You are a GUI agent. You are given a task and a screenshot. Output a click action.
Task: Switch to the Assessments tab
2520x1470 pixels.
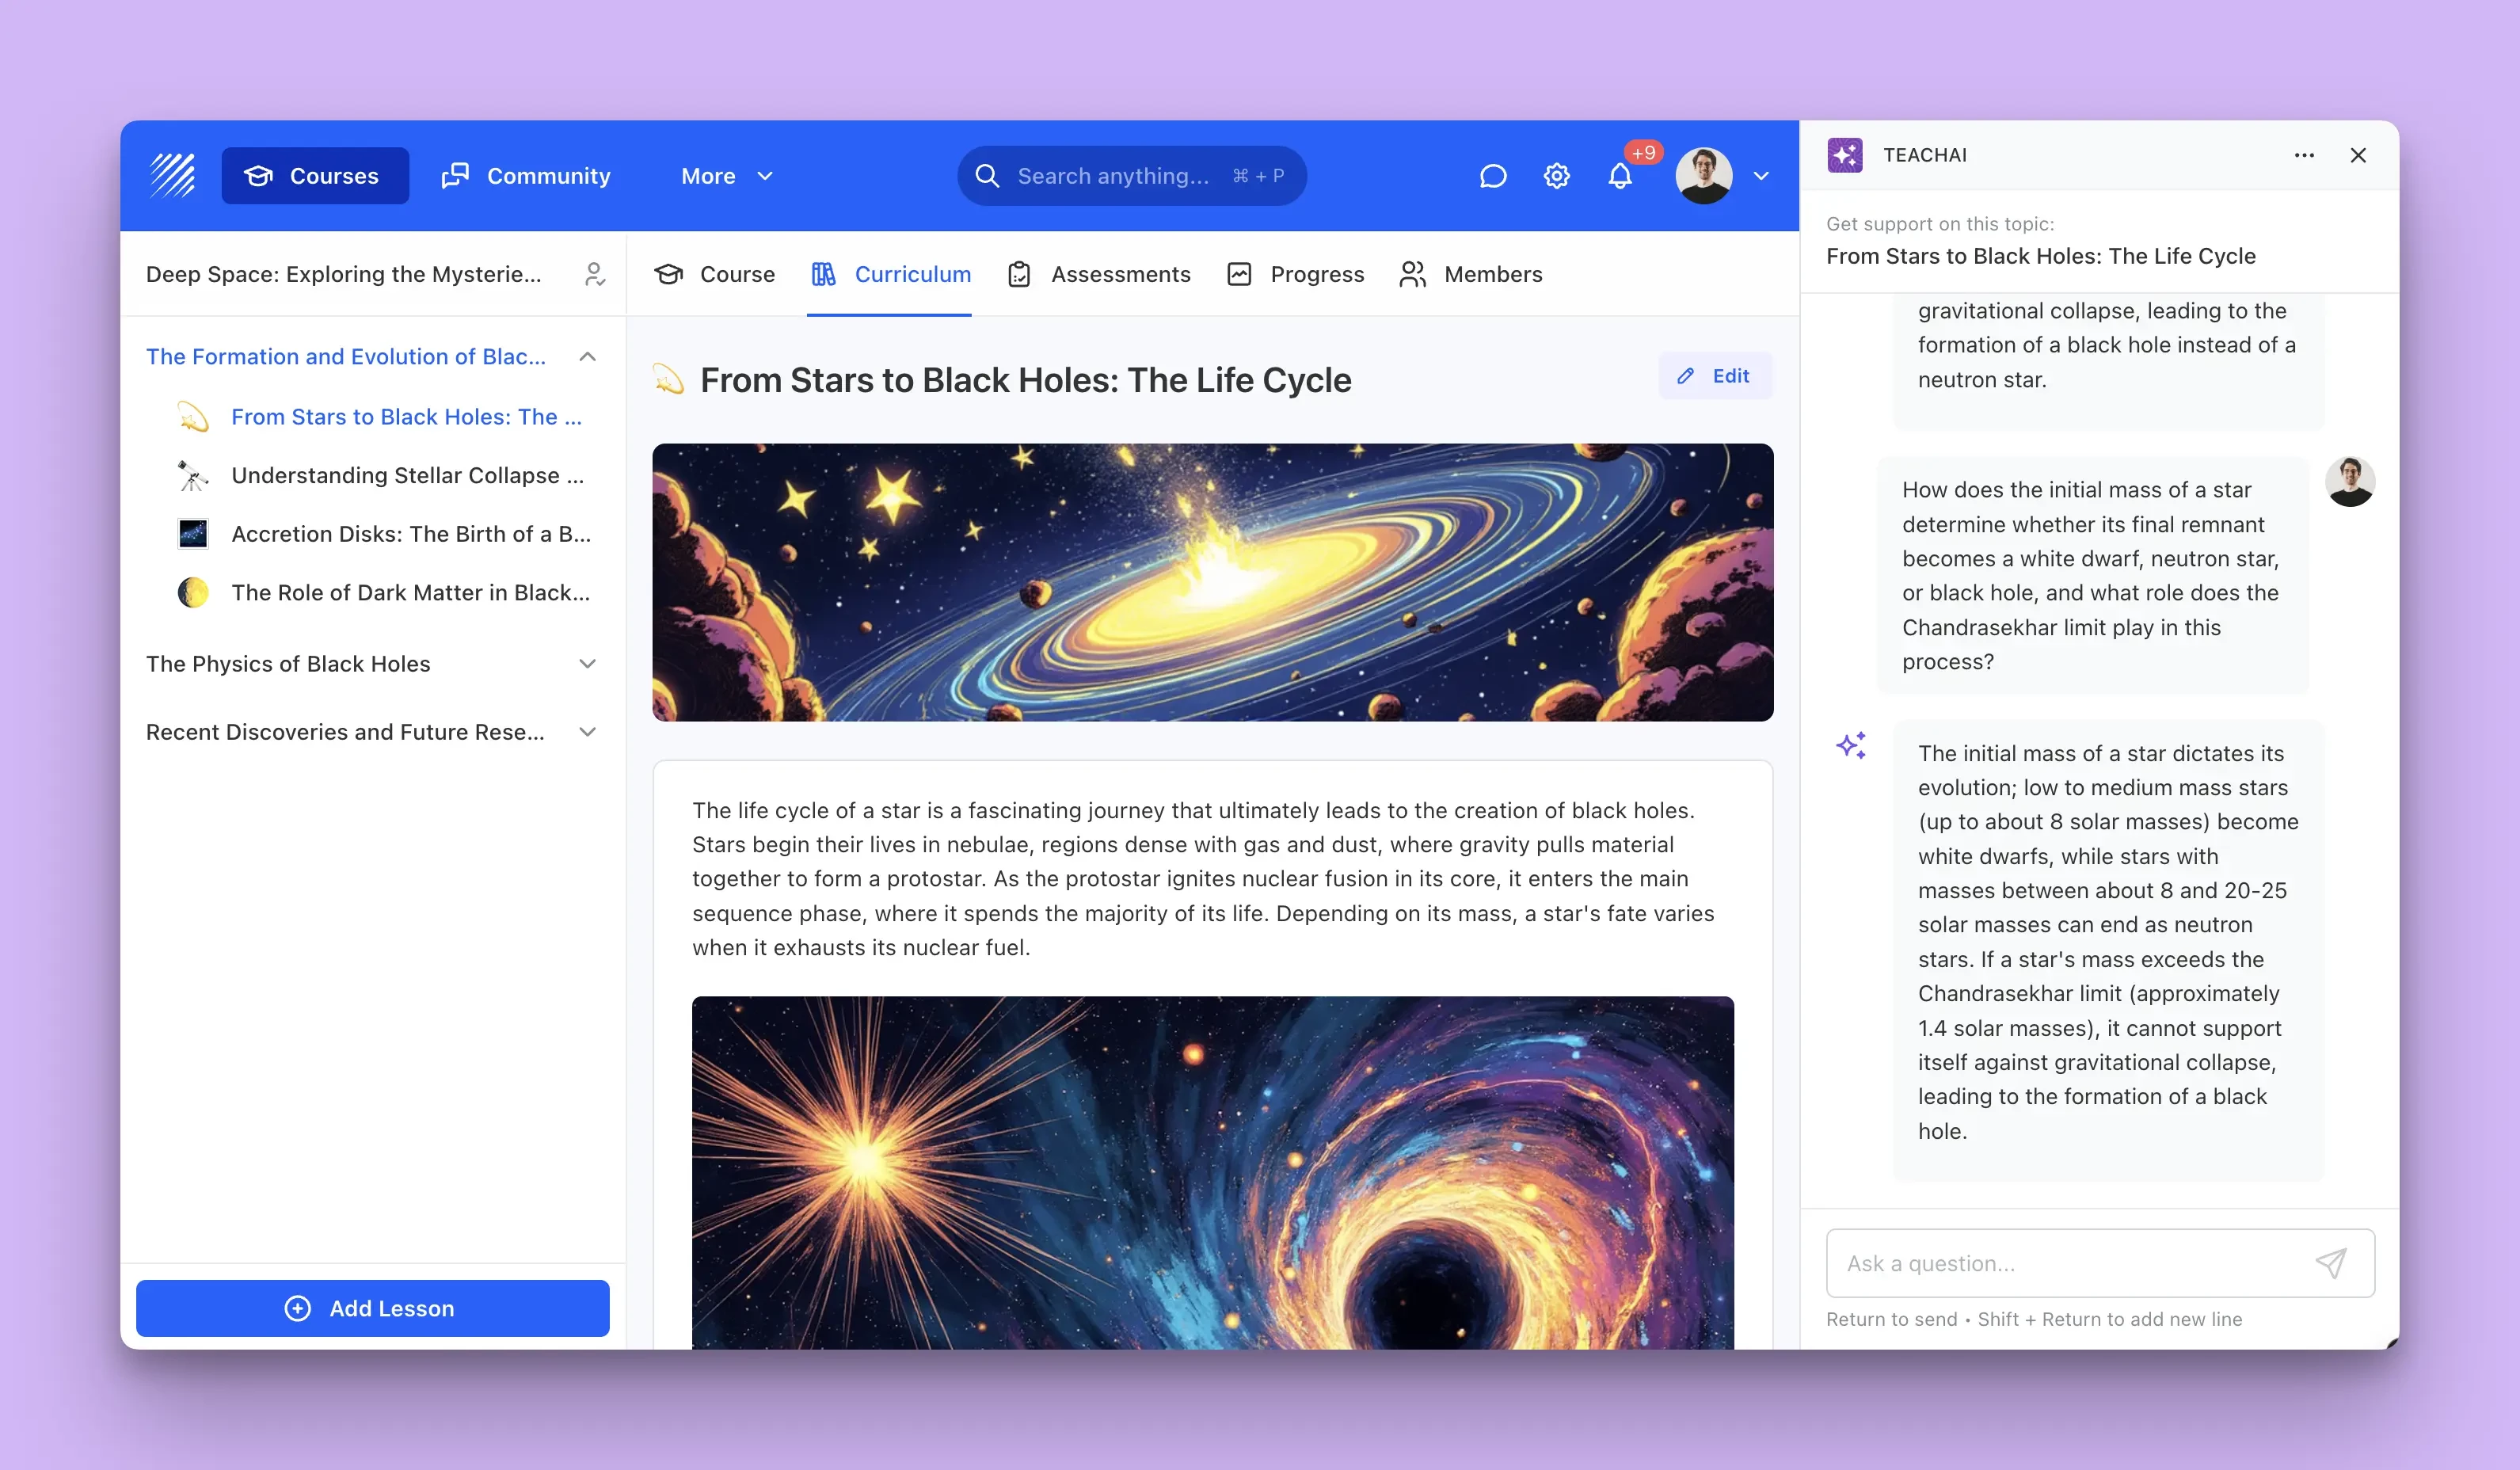pyautogui.click(x=1099, y=274)
